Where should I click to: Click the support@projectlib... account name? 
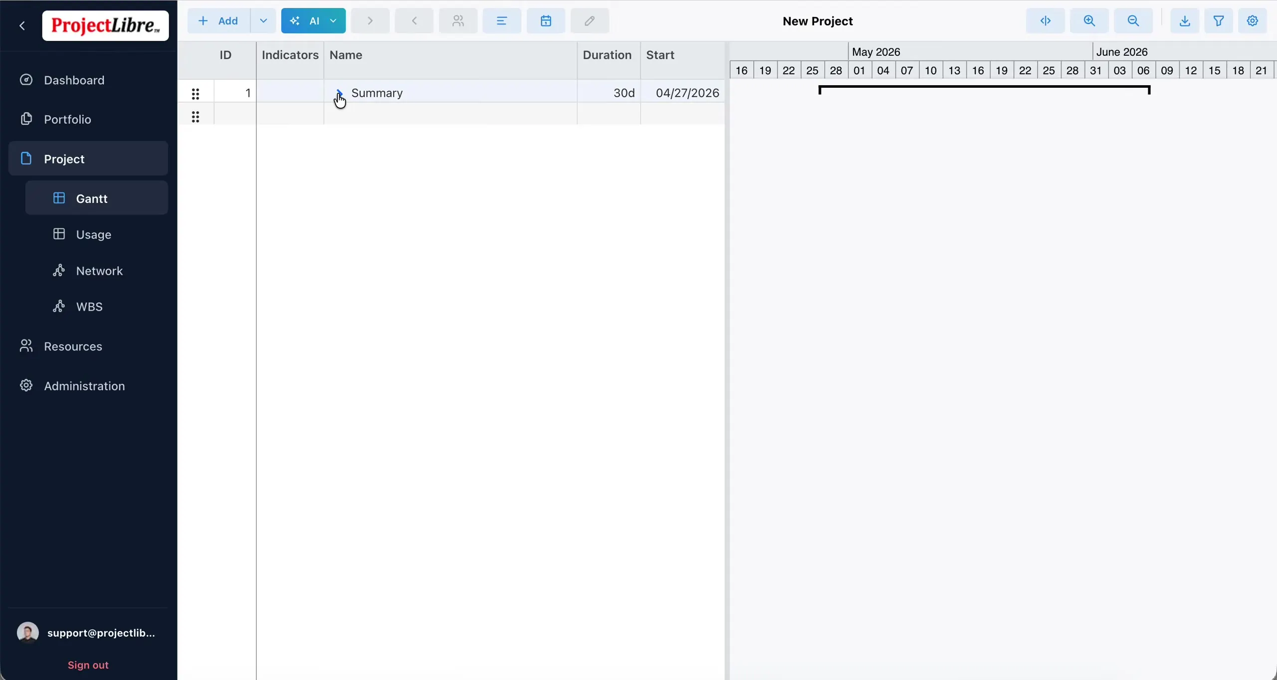(101, 633)
